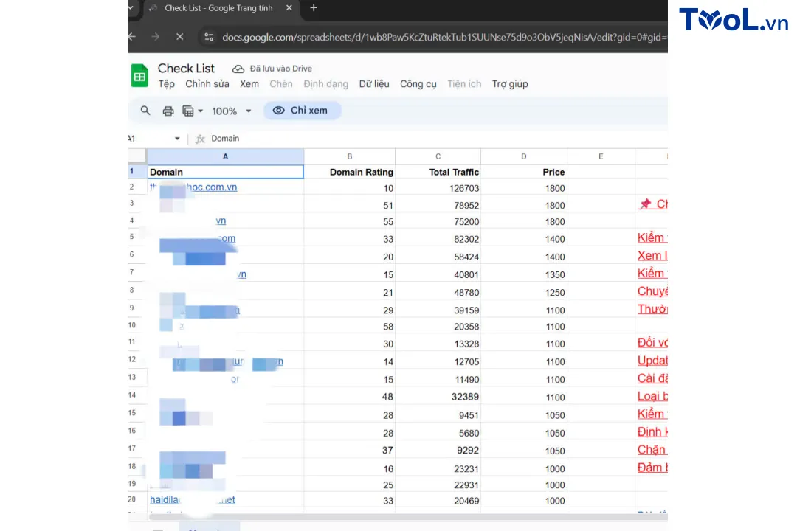Click the Chỉ xem view-only button
797x531 pixels.
(302, 111)
